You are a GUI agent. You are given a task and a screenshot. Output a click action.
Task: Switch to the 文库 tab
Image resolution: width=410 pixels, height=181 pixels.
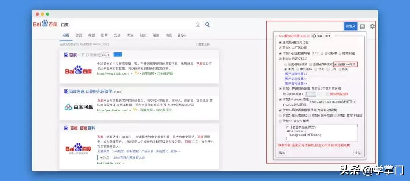coord(130,35)
